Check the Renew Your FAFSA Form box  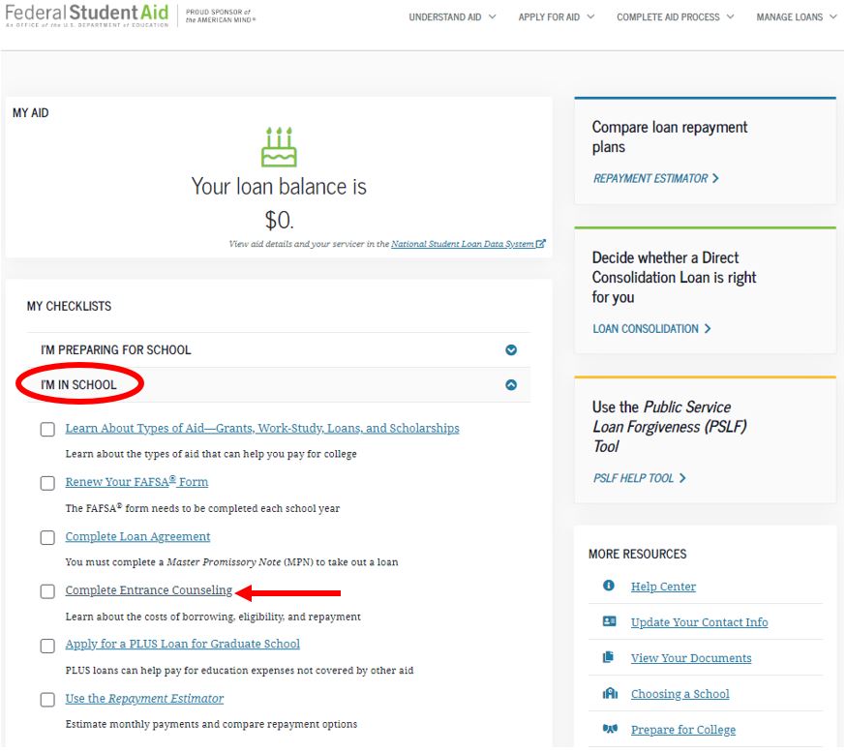click(x=47, y=483)
